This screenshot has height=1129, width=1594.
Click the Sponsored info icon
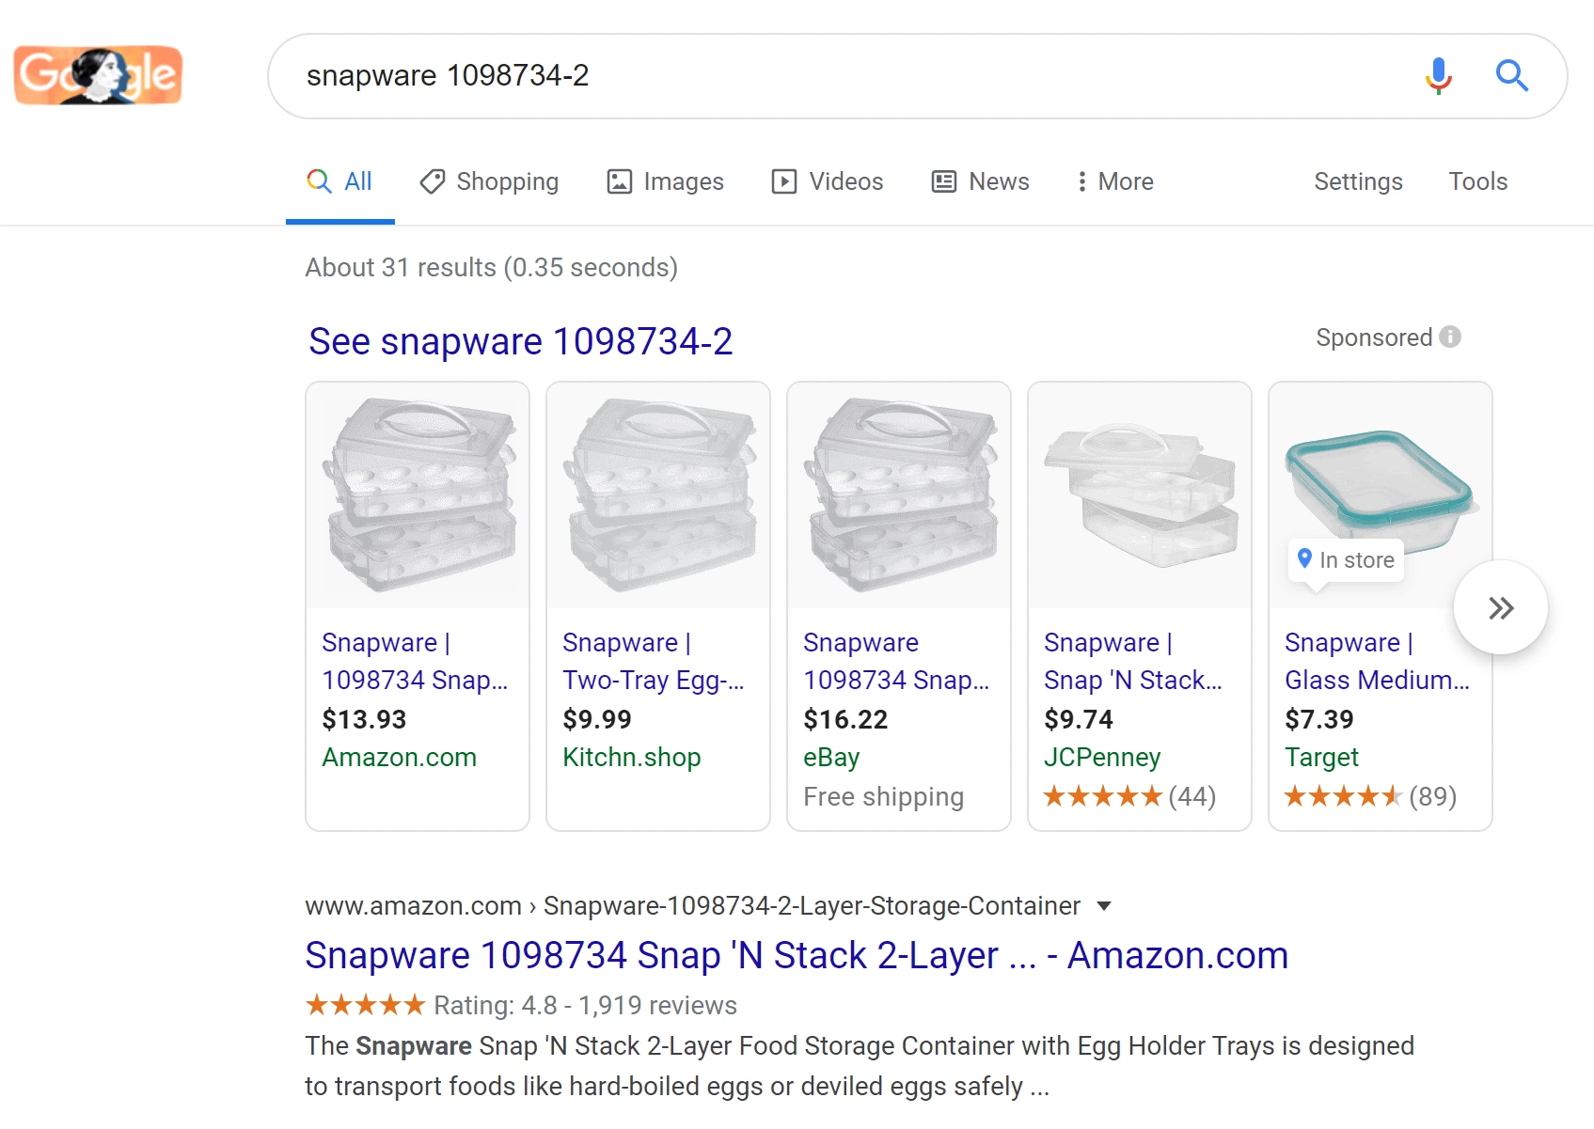pos(1450,337)
